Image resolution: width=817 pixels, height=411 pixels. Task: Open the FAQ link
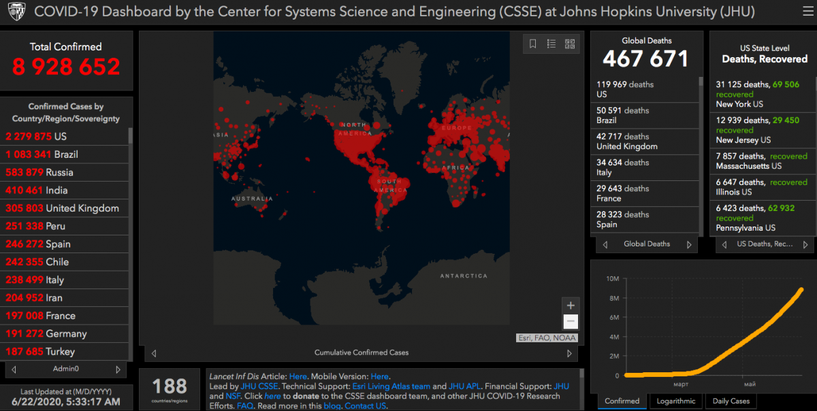(x=245, y=406)
